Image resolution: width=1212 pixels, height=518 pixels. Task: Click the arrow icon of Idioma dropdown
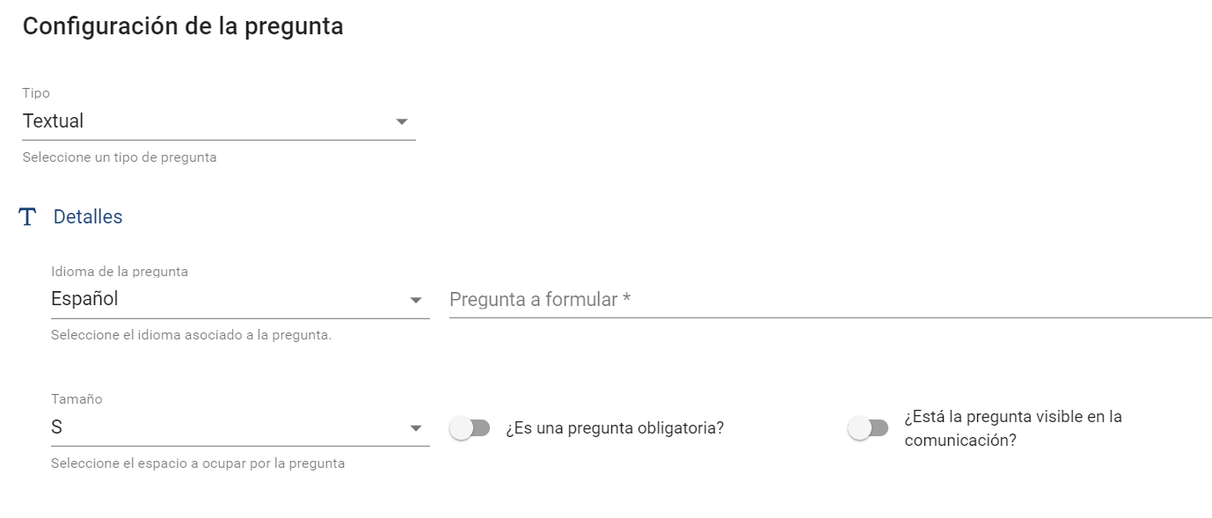416,301
